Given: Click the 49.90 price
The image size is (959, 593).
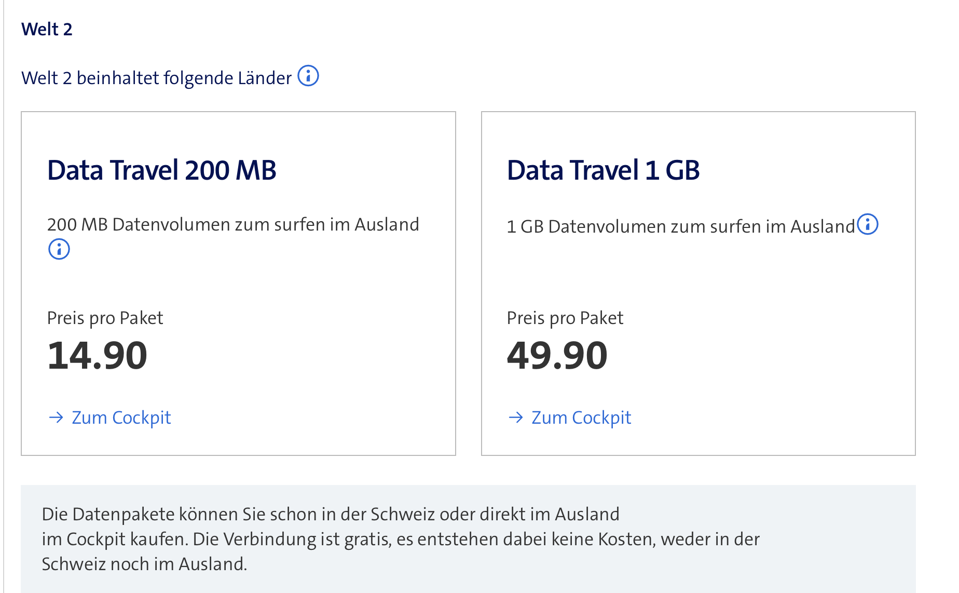Looking at the screenshot, I should [557, 356].
